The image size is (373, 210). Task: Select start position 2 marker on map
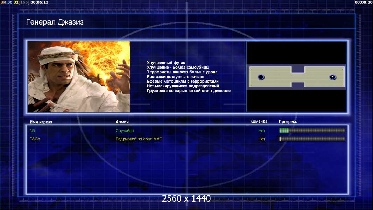332,77
